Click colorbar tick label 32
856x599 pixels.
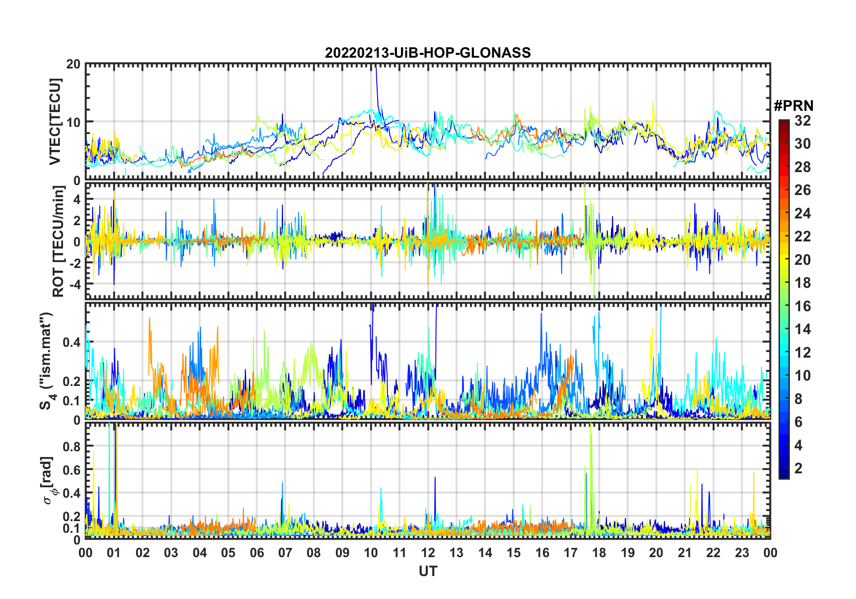tap(802, 120)
